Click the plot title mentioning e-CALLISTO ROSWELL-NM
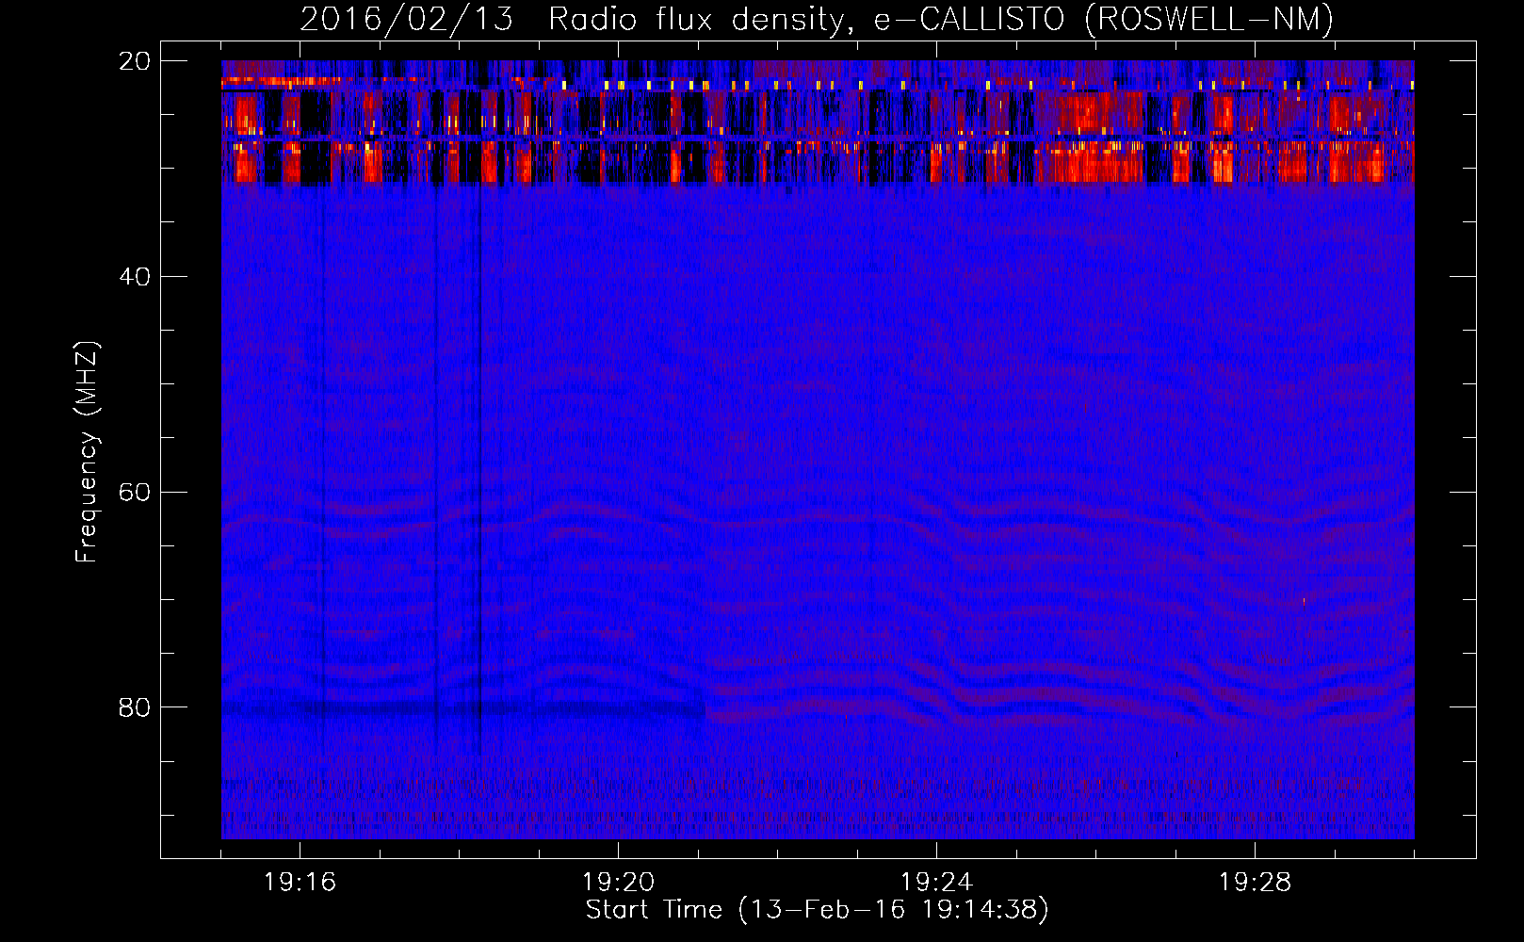Image resolution: width=1524 pixels, height=942 pixels. point(817,19)
